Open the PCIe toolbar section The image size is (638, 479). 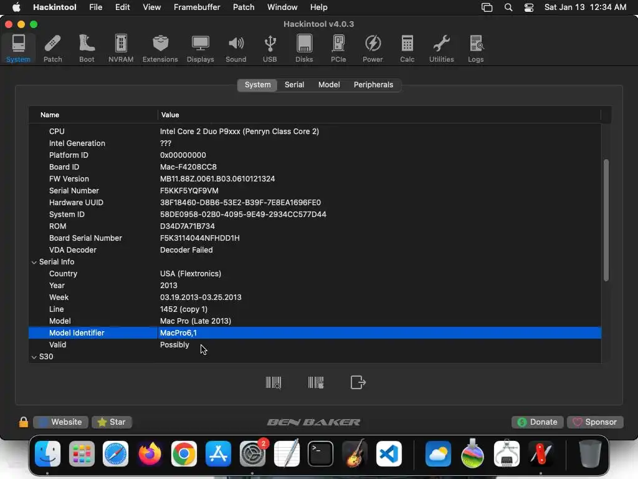(x=338, y=49)
